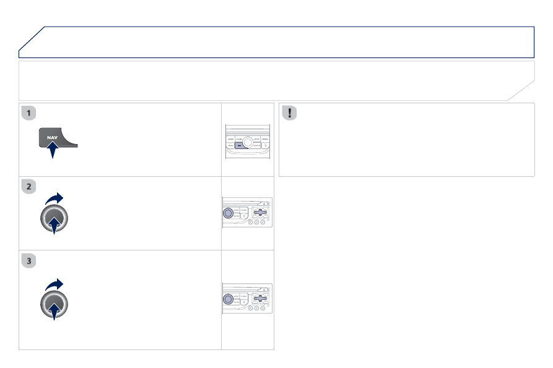Image resolution: width=553 pixels, height=368 pixels.
Task: Click the curved rotate arrow above step 3 dial
Action: tap(54, 285)
